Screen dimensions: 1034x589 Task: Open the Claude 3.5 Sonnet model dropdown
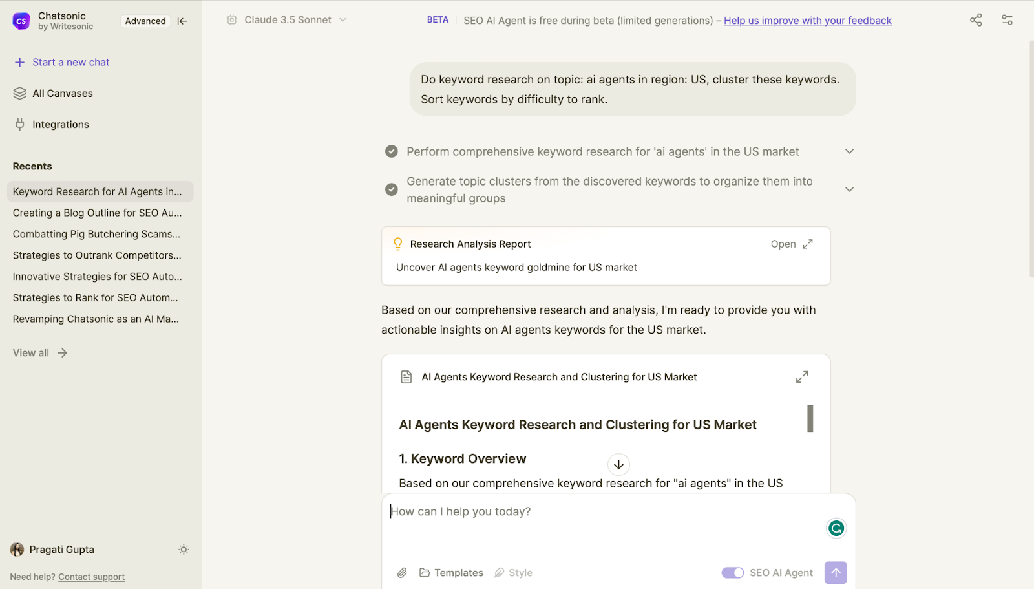[x=288, y=20]
